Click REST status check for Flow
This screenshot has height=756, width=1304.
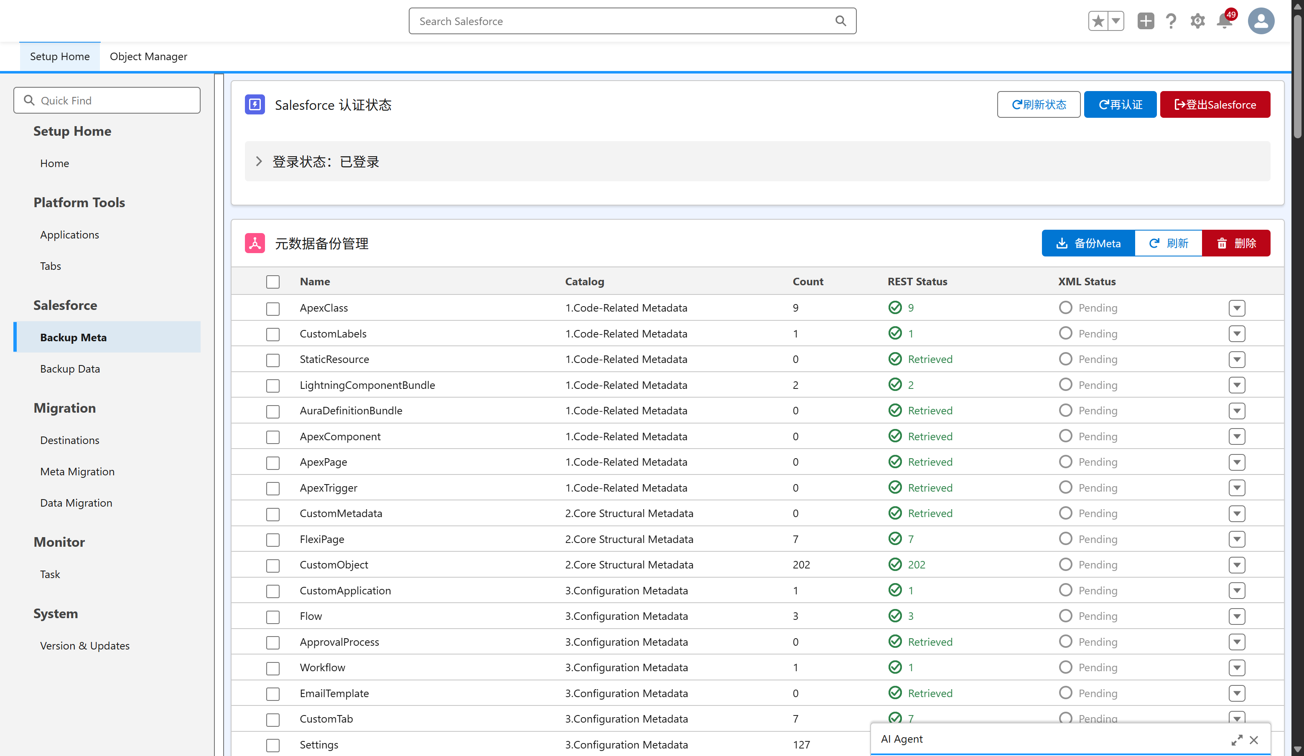coord(895,616)
